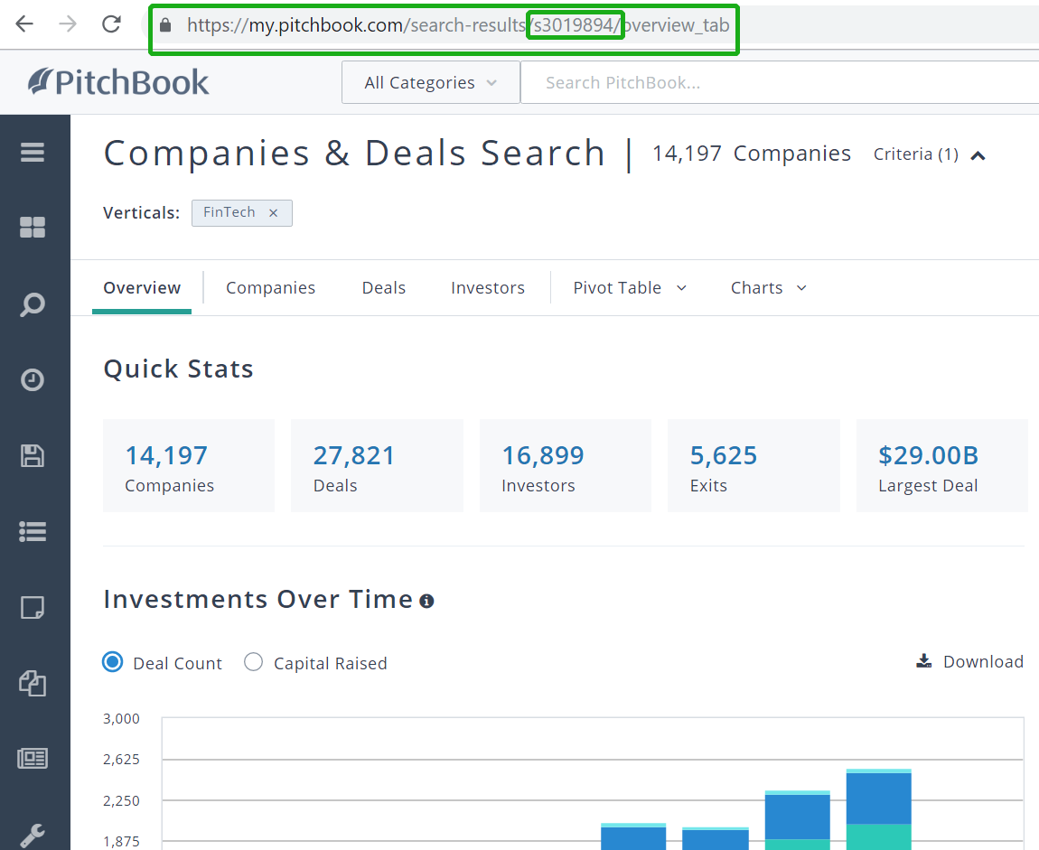This screenshot has height=850, width=1039.
Task: Switch to the Companies tab
Action: pos(270,287)
